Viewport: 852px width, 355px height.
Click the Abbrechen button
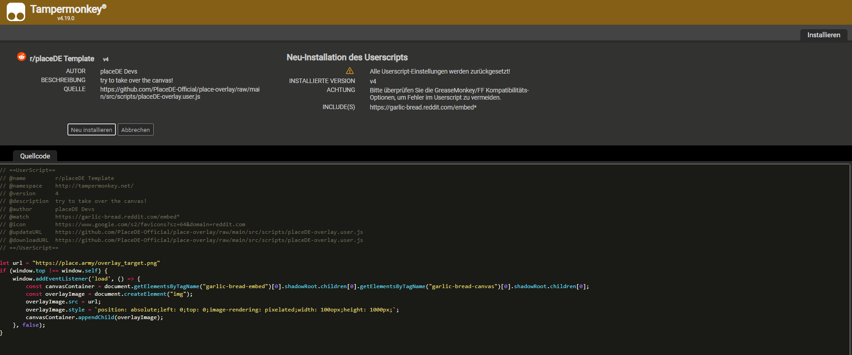coord(136,130)
